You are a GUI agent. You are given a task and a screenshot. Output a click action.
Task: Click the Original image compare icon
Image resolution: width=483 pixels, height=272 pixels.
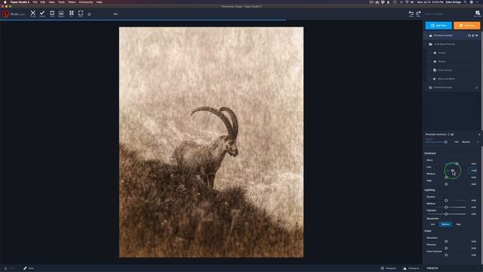61,13
